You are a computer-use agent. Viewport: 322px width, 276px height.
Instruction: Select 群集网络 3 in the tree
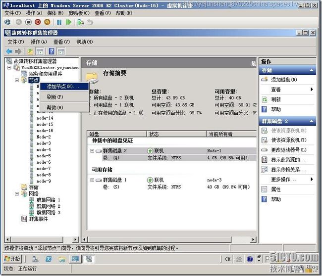[x=48, y=213]
